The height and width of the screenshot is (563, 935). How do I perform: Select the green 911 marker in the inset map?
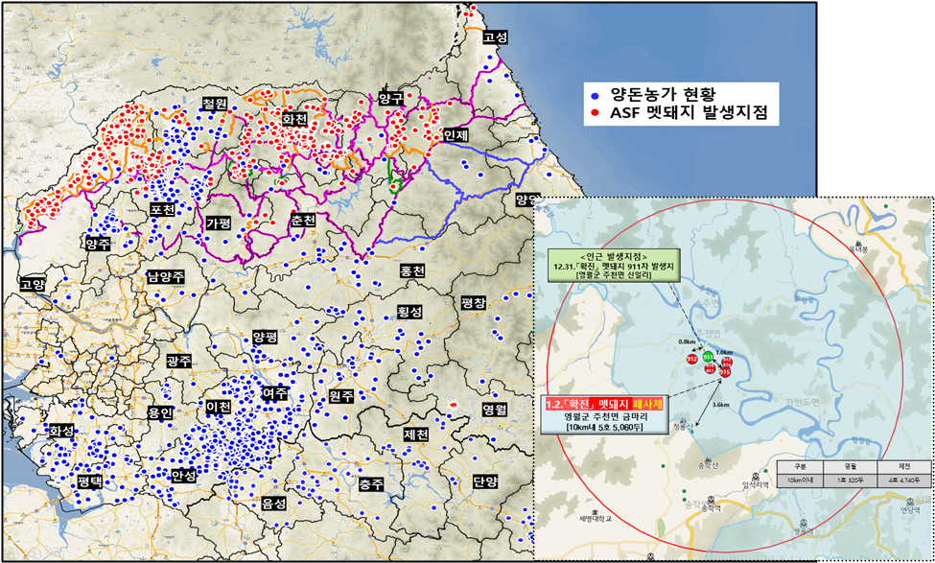709,358
